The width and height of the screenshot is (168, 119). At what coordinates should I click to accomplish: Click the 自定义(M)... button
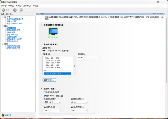(49, 80)
